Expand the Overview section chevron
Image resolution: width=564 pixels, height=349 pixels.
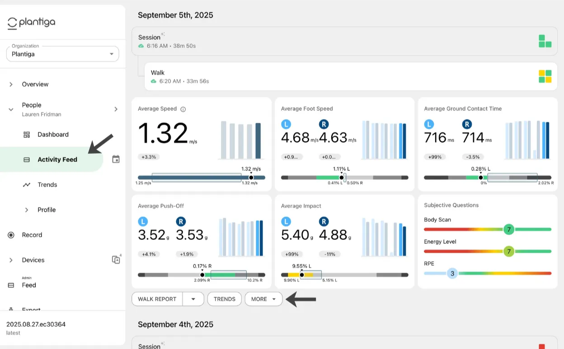click(11, 84)
